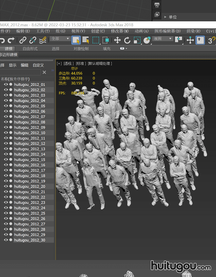Image resolution: width=216 pixels, height=277 pixels.
Task: Open the 全部 selection filter dropdown
Action: click(60, 39)
